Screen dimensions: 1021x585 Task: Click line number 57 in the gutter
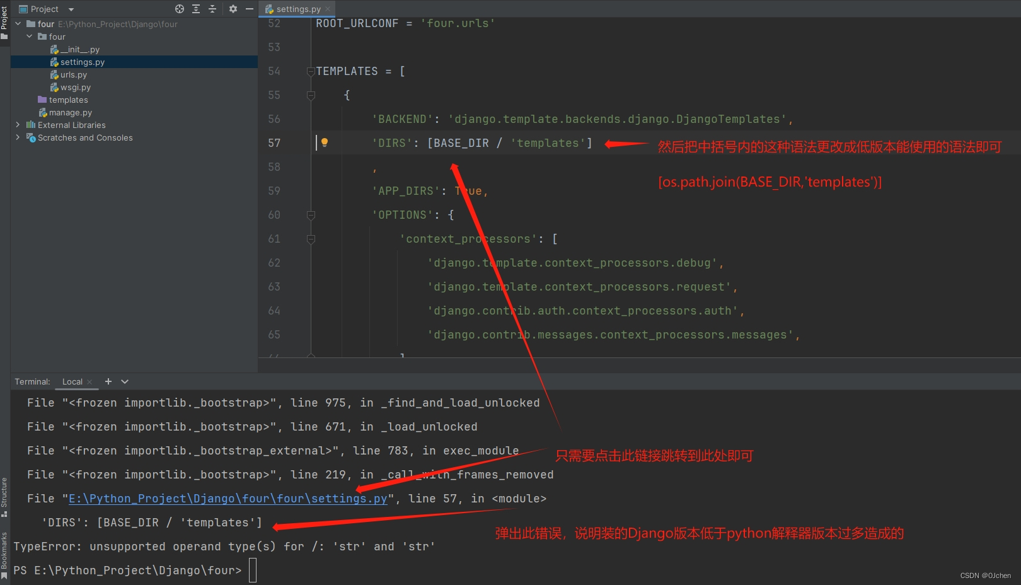[274, 143]
